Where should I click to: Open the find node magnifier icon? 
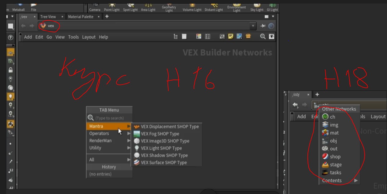tap(262, 37)
